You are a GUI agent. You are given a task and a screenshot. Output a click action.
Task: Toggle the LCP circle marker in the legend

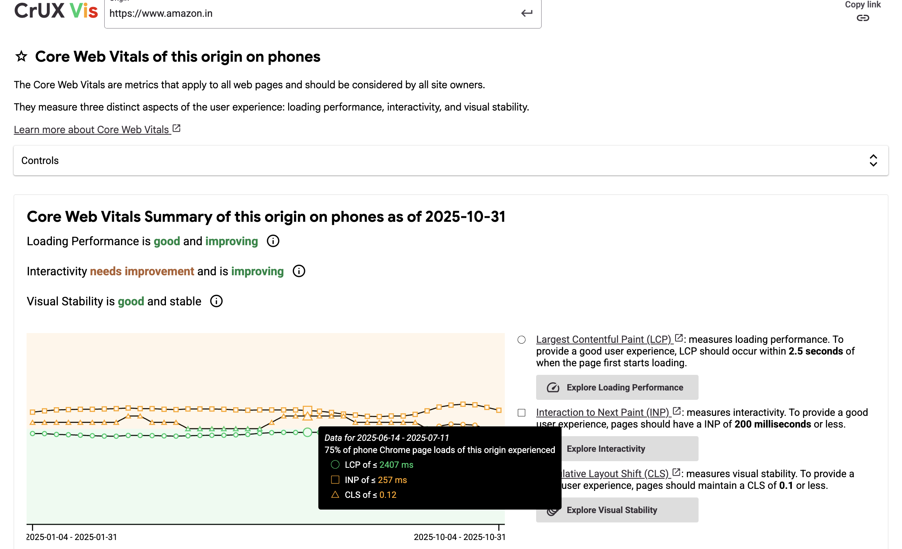pyautogui.click(x=522, y=340)
